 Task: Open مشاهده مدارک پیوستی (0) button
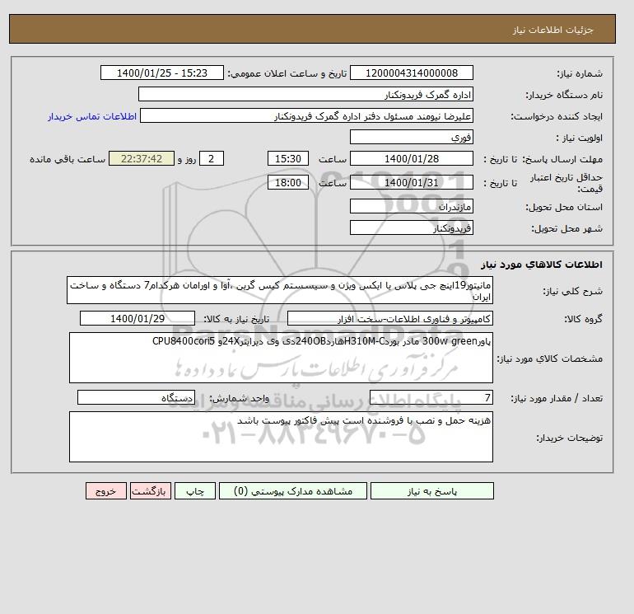pyautogui.click(x=293, y=491)
